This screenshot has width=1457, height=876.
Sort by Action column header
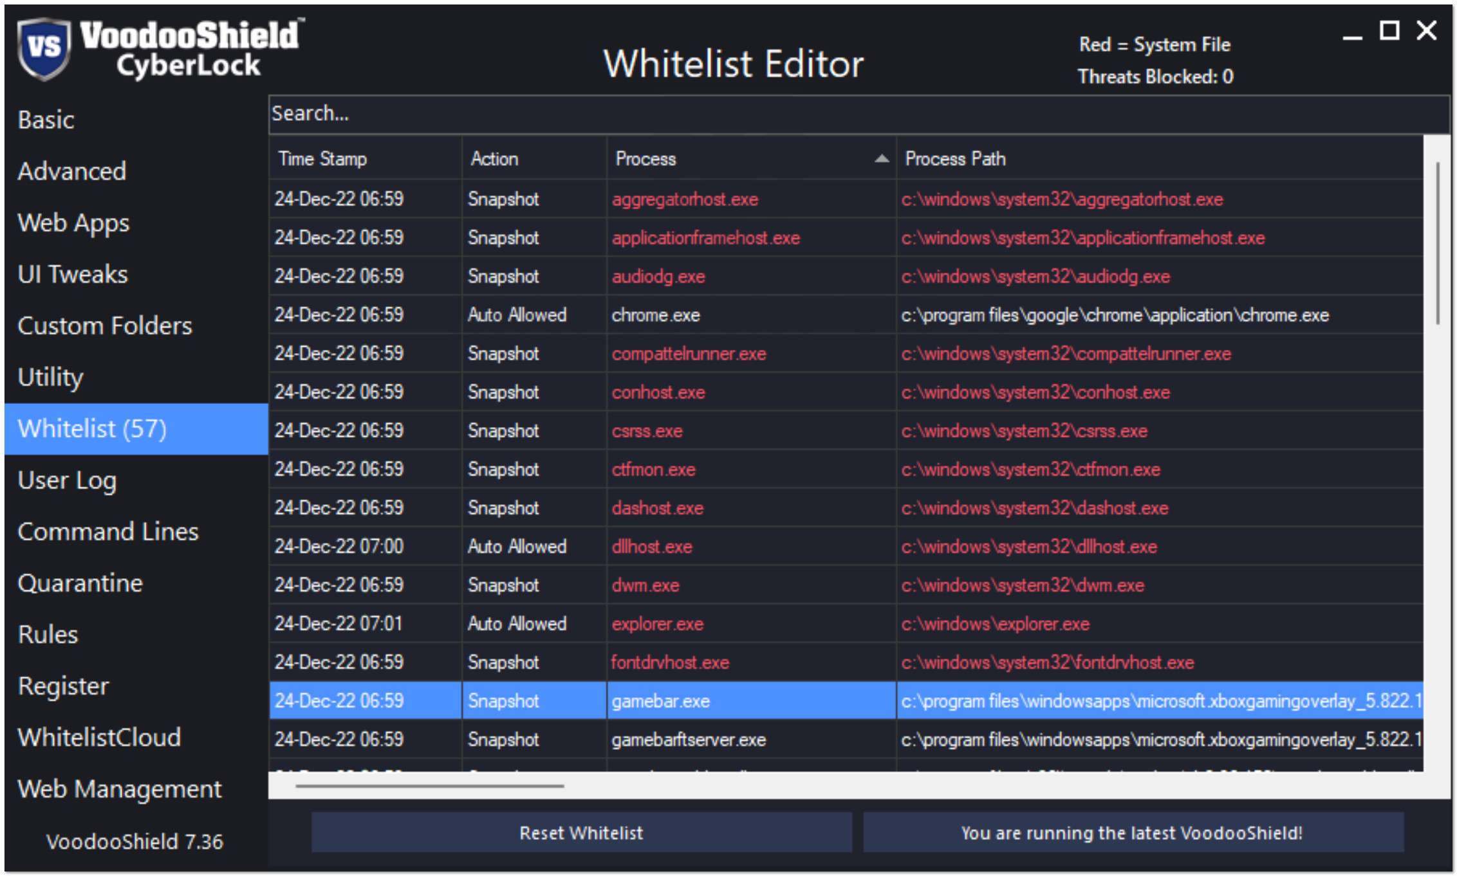(x=534, y=159)
